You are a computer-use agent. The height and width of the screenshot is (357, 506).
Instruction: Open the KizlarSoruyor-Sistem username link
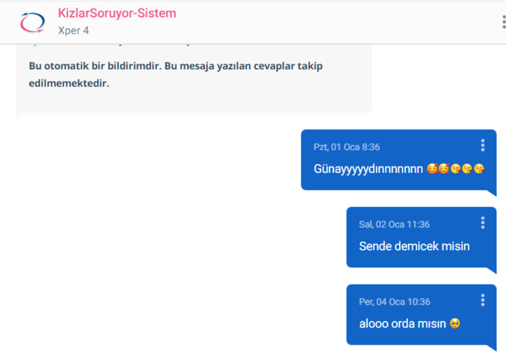(x=117, y=13)
